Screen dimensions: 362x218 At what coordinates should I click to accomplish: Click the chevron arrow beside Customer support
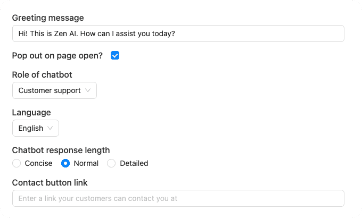[x=88, y=90]
